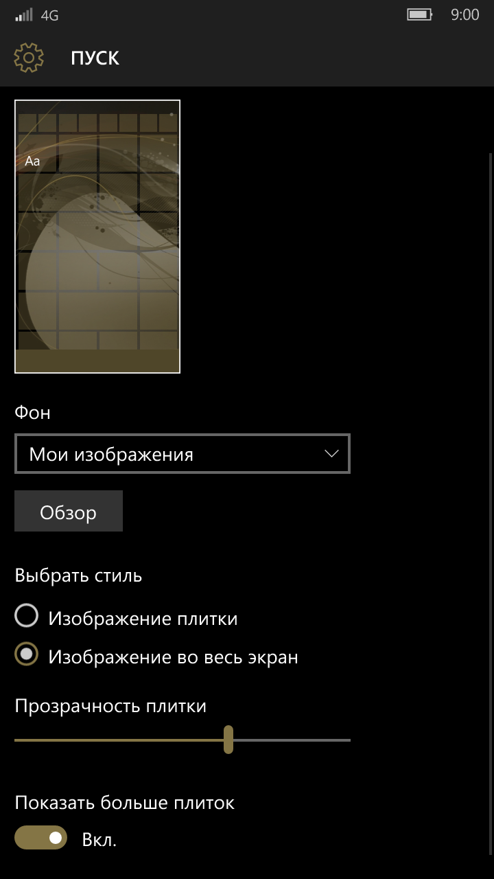494x879 pixels.
Task: Expand Фон combo box via chevron arrow
Action: [x=332, y=454]
